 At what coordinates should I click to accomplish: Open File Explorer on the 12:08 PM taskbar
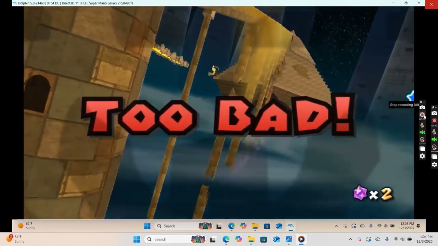click(255, 226)
